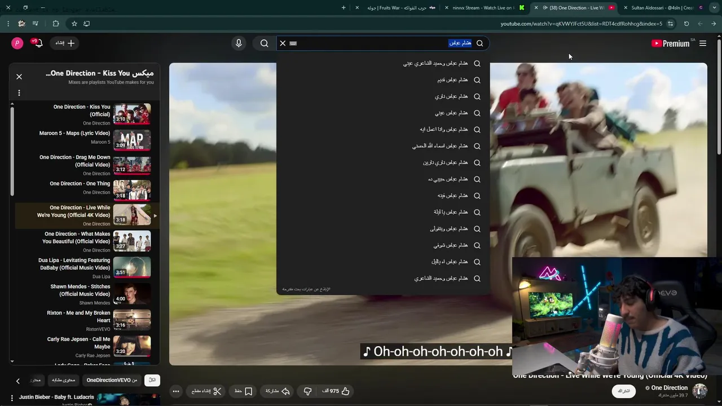This screenshot has height=406, width=722.
Task: Choose suggestion هشام عباس فينه
Action: 383,196
